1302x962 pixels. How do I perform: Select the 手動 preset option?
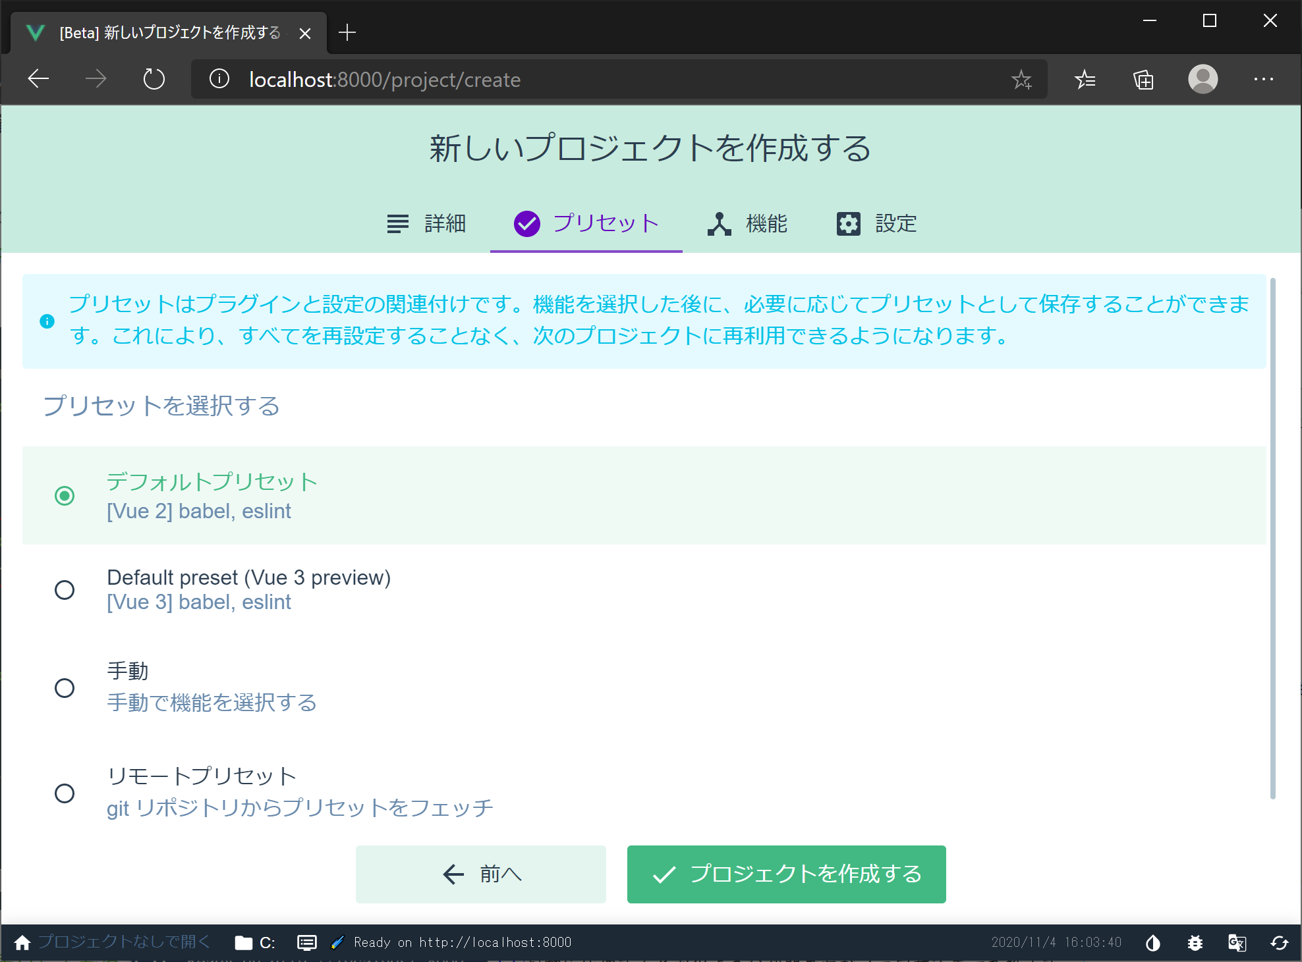pyautogui.click(x=65, y=688)
